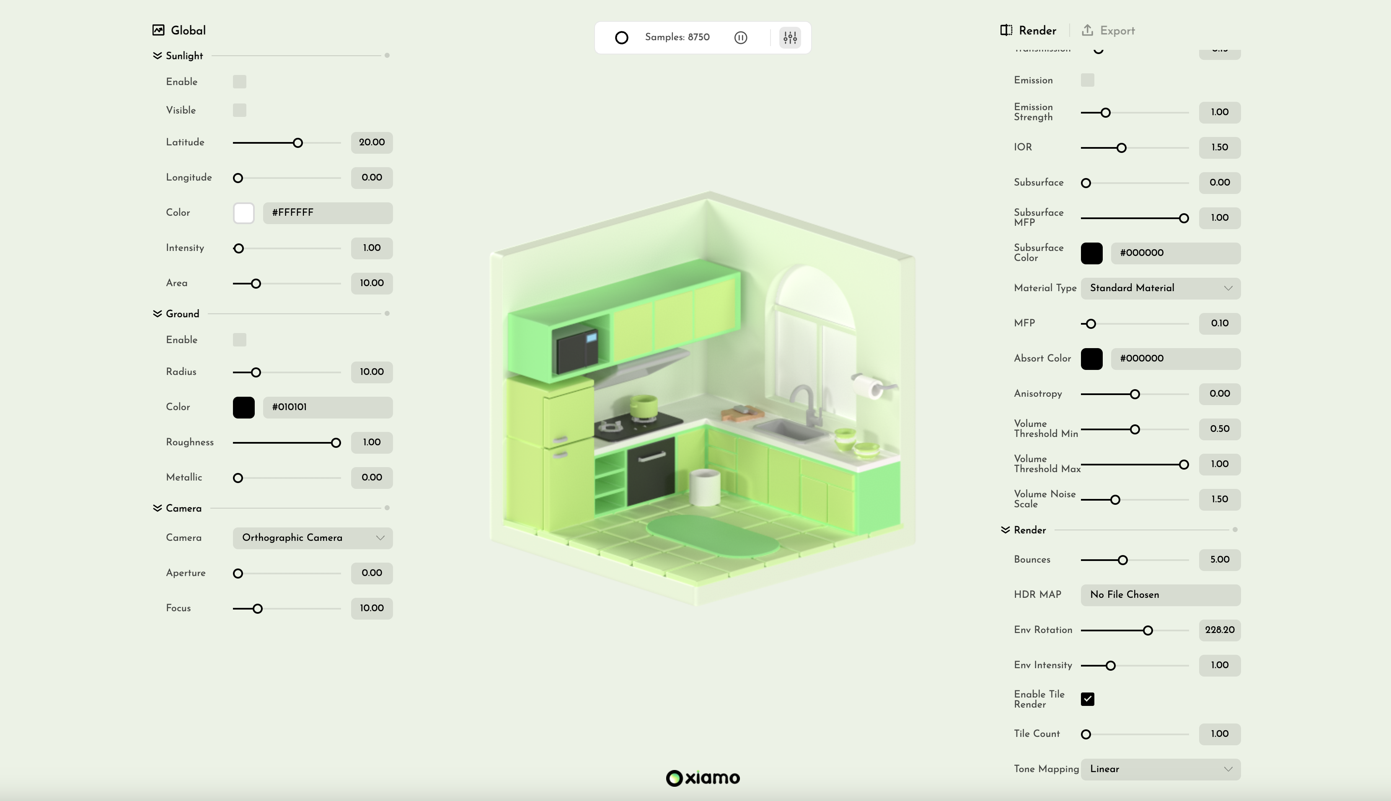Click the Focus slider handle
The image size is (1391, 801).
(x=257, y=609)
